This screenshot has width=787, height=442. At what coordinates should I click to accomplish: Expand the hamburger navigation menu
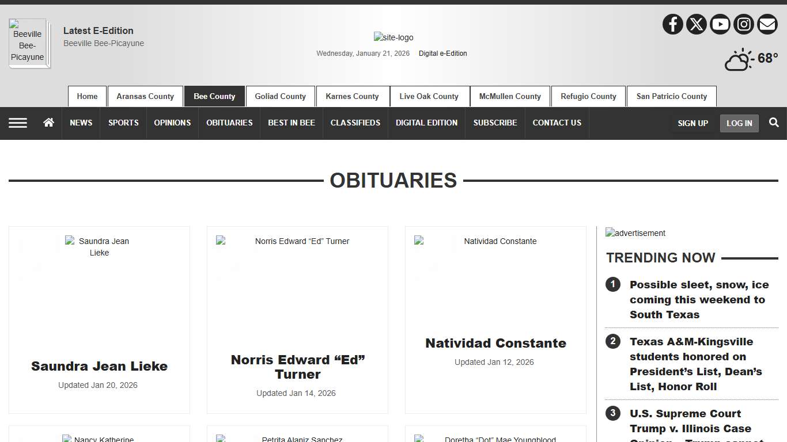click(18, 123)
